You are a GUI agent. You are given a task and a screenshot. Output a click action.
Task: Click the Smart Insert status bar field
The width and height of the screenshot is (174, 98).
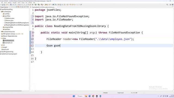click(121, 93)
